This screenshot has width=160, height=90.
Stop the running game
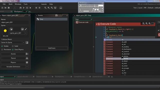(27, 8)
